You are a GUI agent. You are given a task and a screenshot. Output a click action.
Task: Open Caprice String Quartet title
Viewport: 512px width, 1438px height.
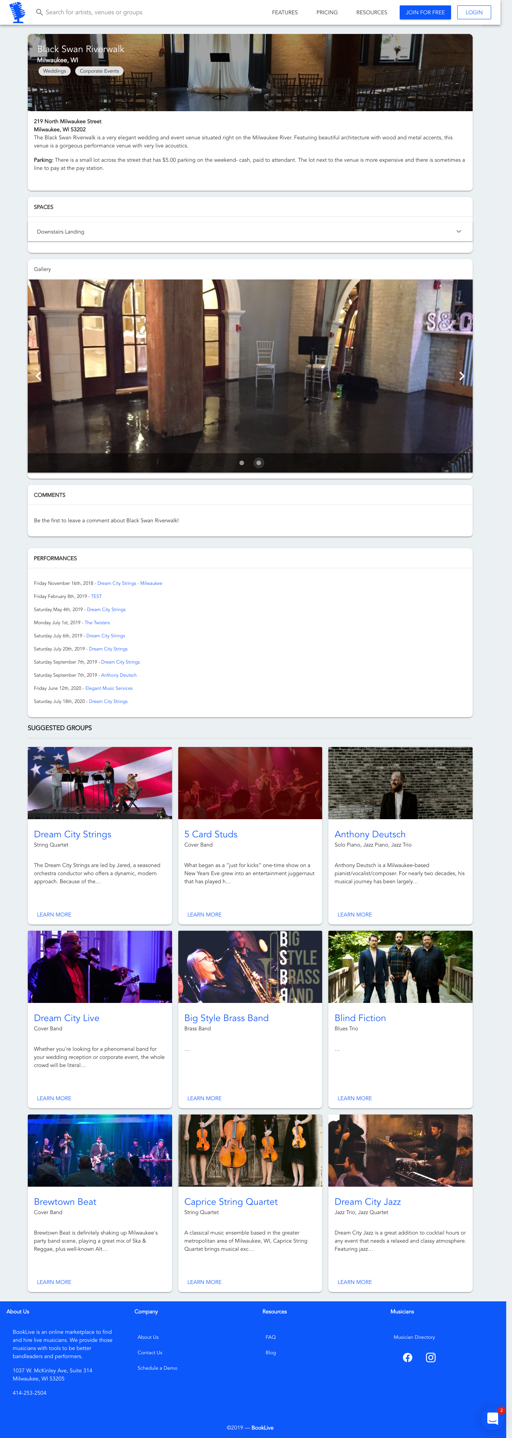(231, 1201)
